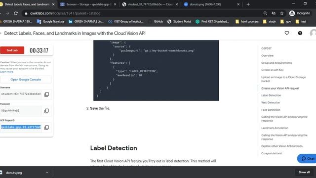316x178 pixels.
Task: Select the password text field
Action: (x=21, y=111)
